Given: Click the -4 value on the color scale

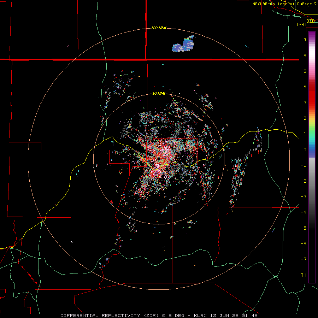Looking at the screenshot, I should tap(304, 212).
